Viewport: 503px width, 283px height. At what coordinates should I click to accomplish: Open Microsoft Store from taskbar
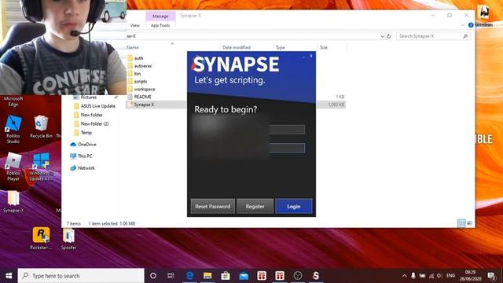[x=226, y=276]
